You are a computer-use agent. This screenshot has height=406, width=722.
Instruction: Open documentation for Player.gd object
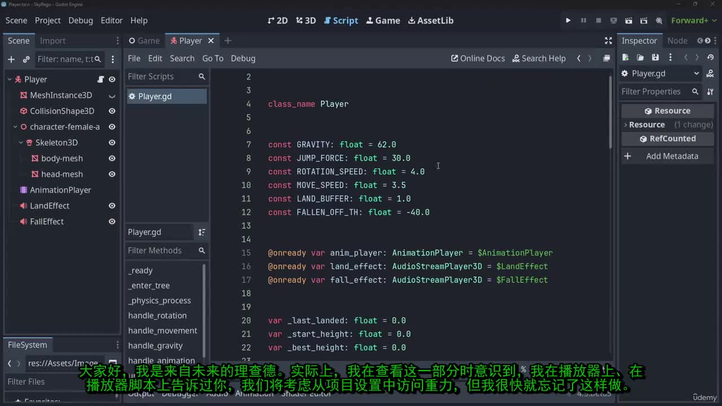click(711, 73)
